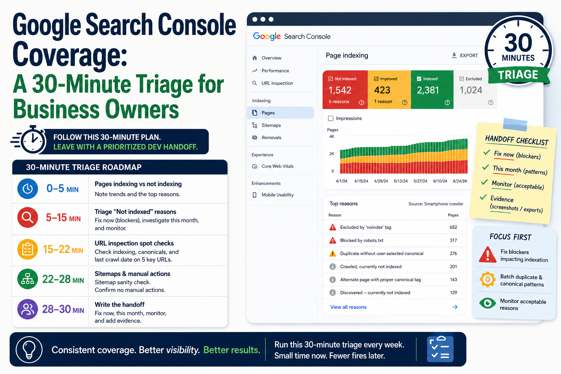Open Core Web Vitals under Experience
The height and width of the screenshot is (374, 561).
click(x=280, y=166)
